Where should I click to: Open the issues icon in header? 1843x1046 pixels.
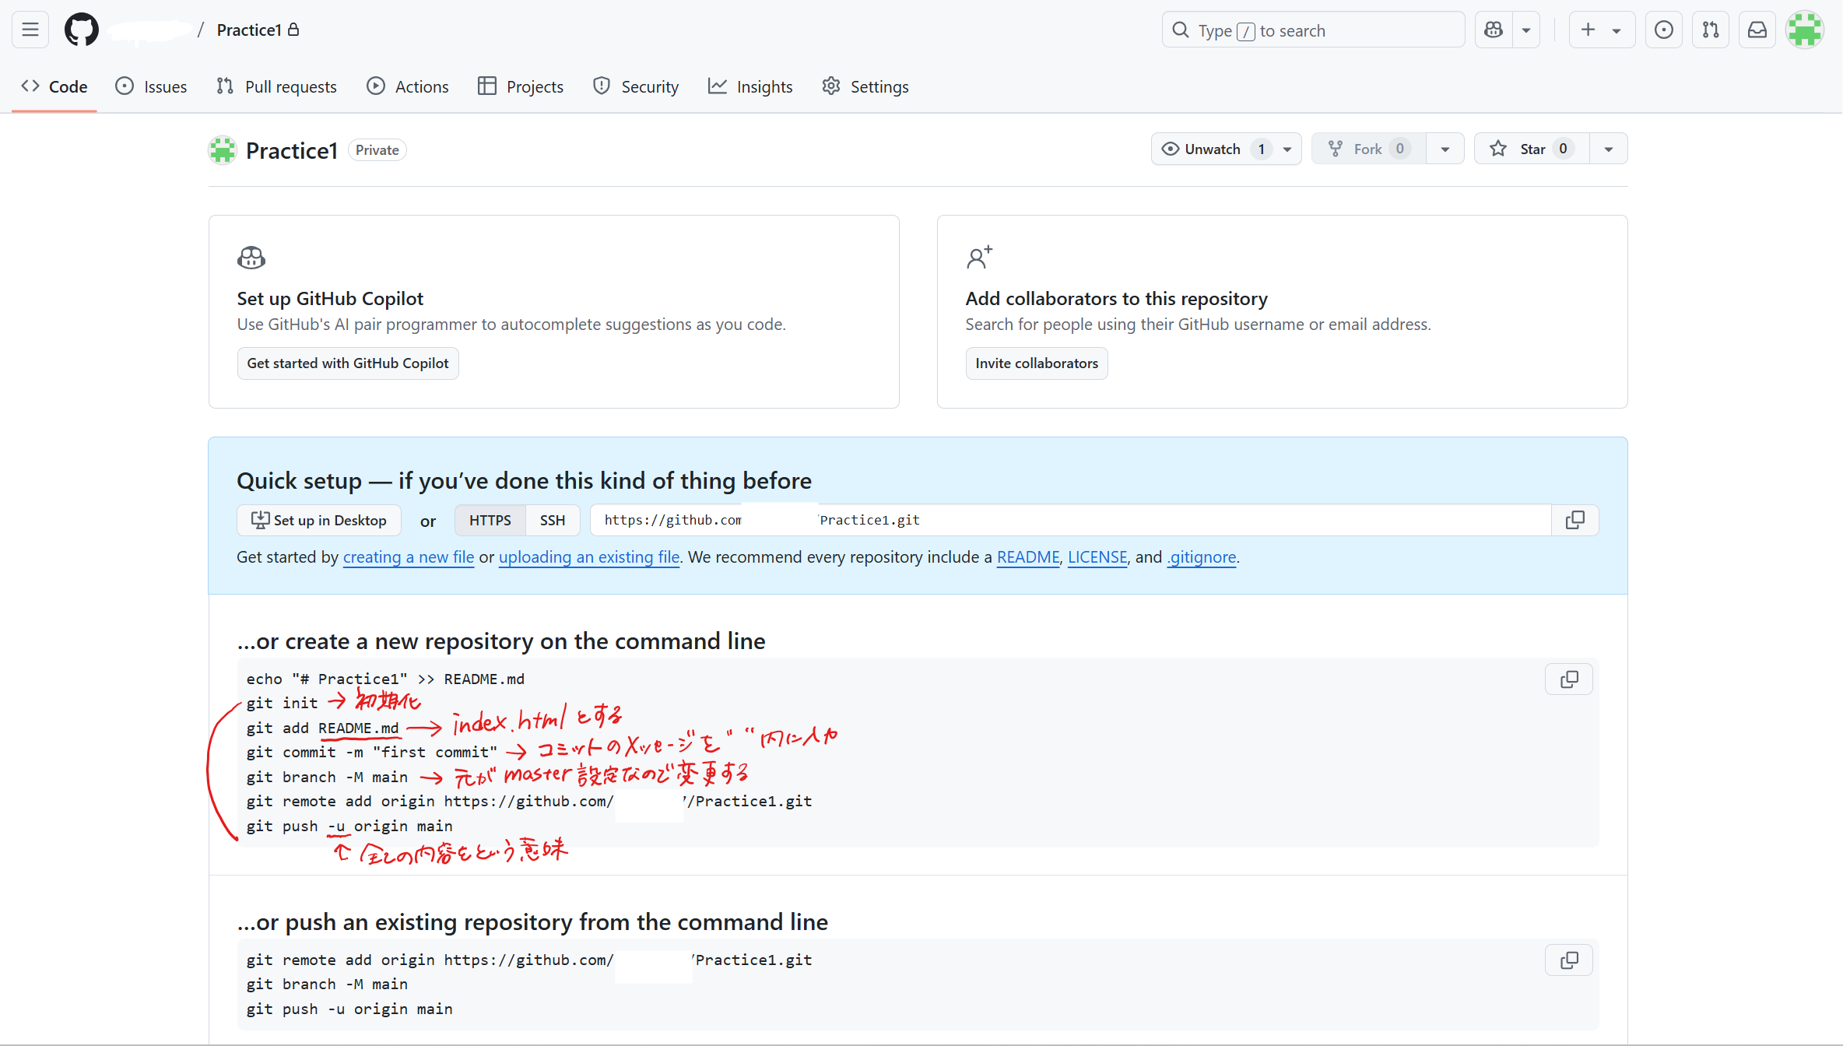point(1663,30)
